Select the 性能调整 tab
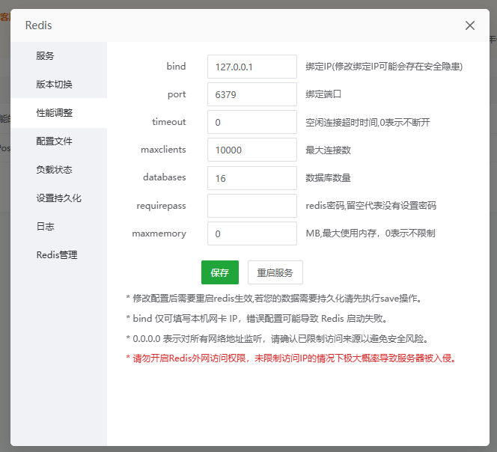The height and width of the screenshot is (452, 497). coord(59,112)
